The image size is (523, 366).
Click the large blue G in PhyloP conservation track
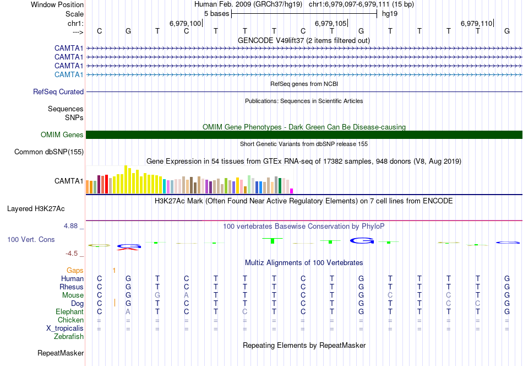362,240
